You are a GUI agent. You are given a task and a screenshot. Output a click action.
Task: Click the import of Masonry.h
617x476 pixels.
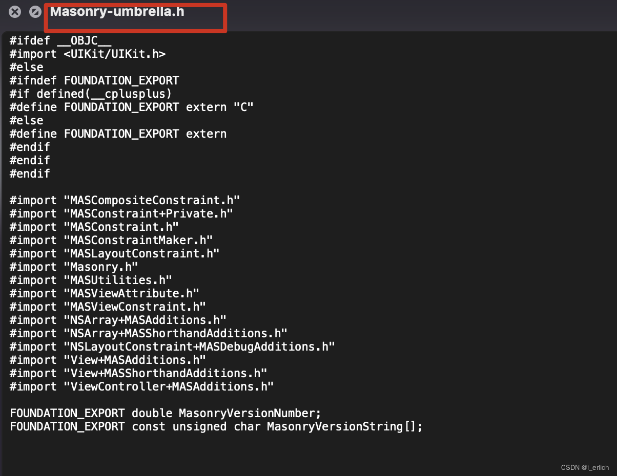coord(74,267)
